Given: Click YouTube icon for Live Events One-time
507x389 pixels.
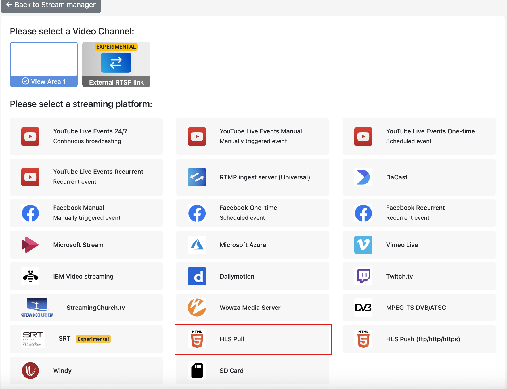Looking at the screenshot, I should pyautogui.click(x=363, y=137).
